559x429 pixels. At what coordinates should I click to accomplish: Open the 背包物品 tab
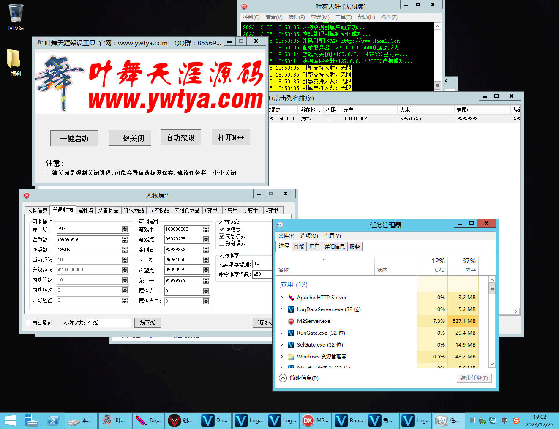coord(134,210)
